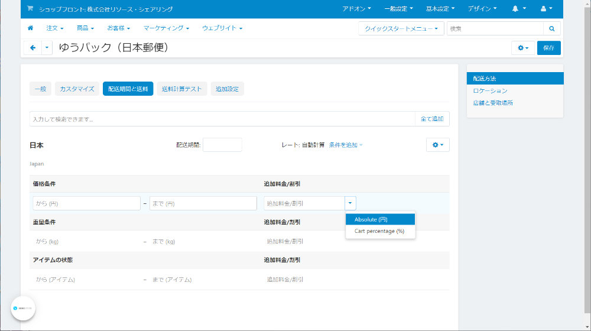This screenshot has height=331, width=591.
Task: Open the アドオン menu
Action: click(x=356, y=9)
